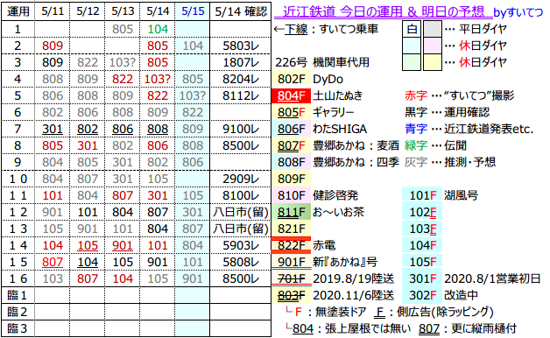The width and height of the screenshot is (550, 338).
Task: Pick the light green 休日ダイヤ swatch
Action: (412, 62)
